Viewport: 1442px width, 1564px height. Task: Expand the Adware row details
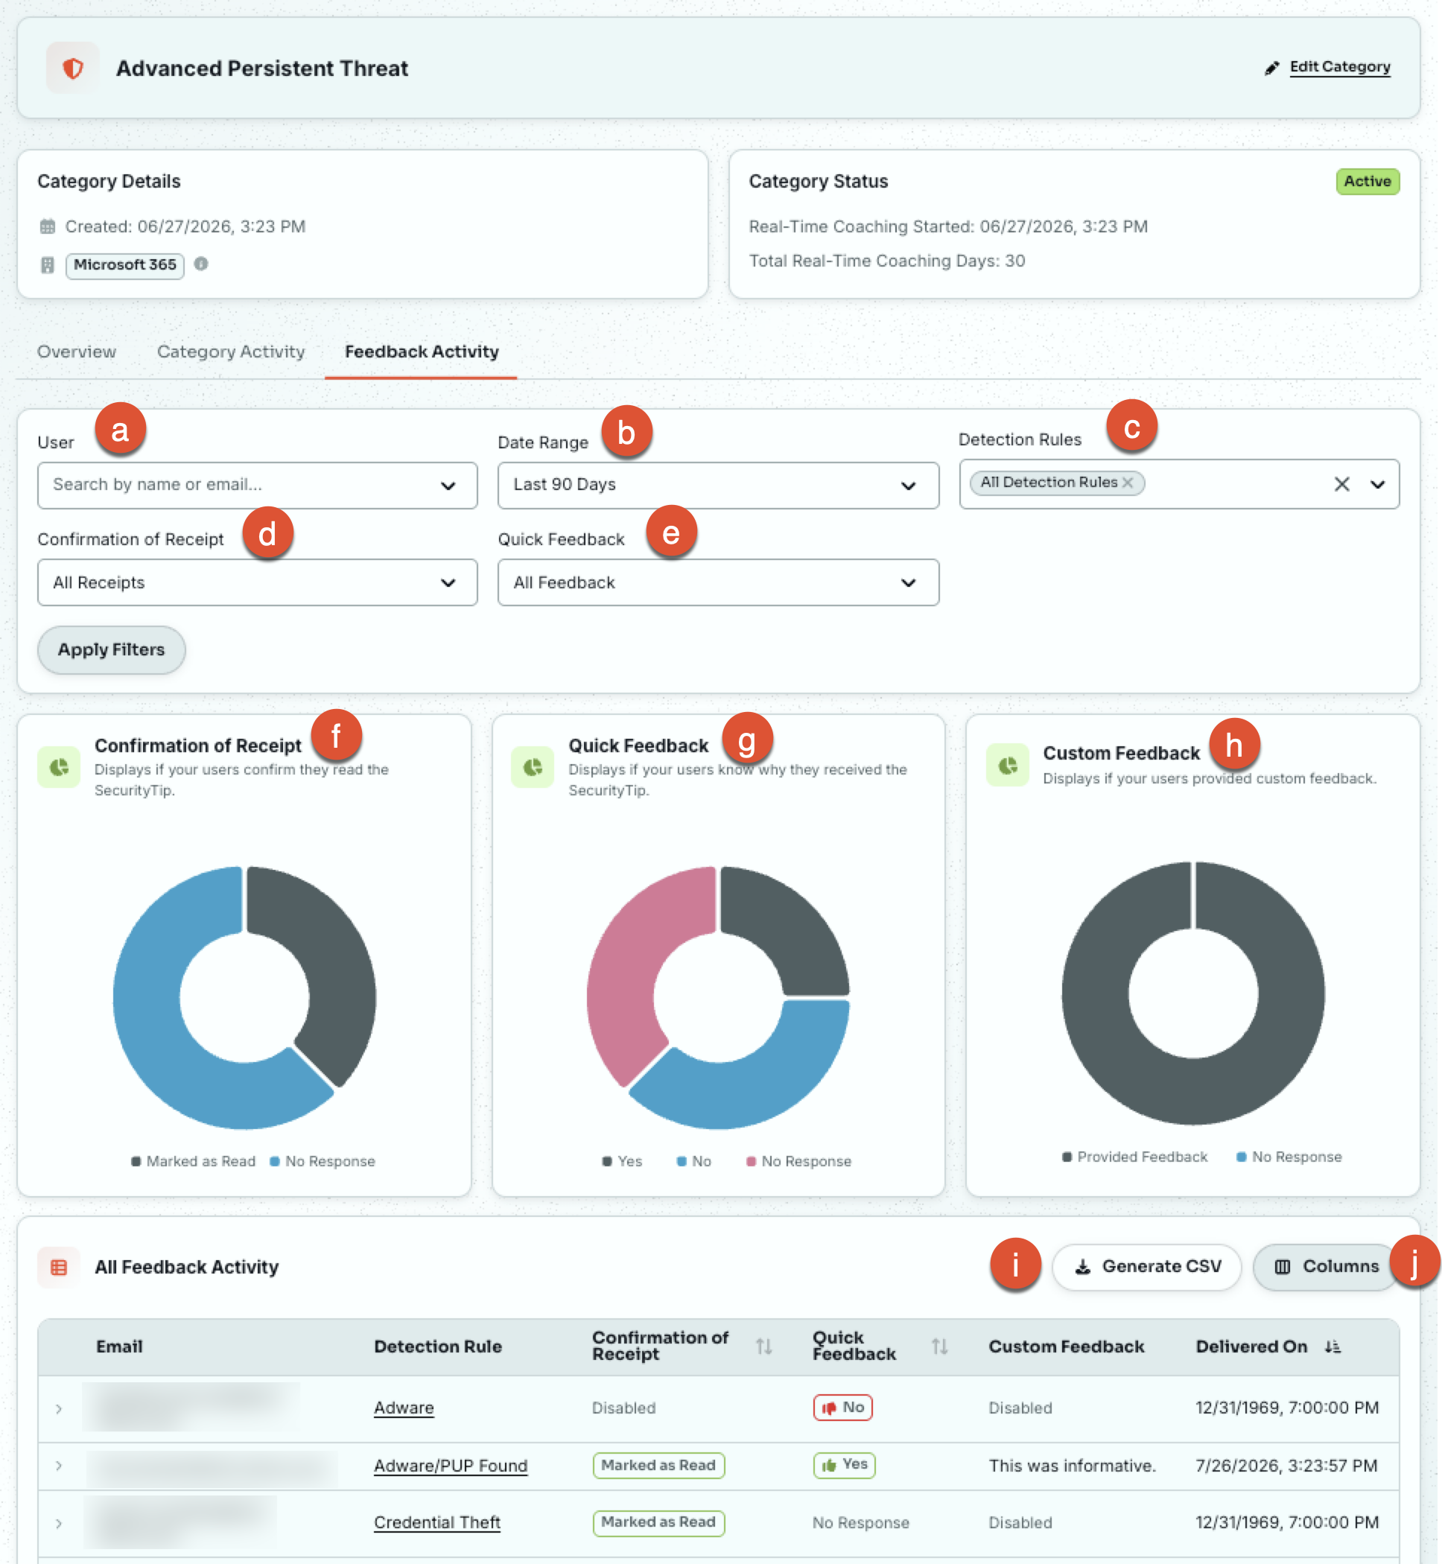pyautogui.click(x=59, y=1408)
